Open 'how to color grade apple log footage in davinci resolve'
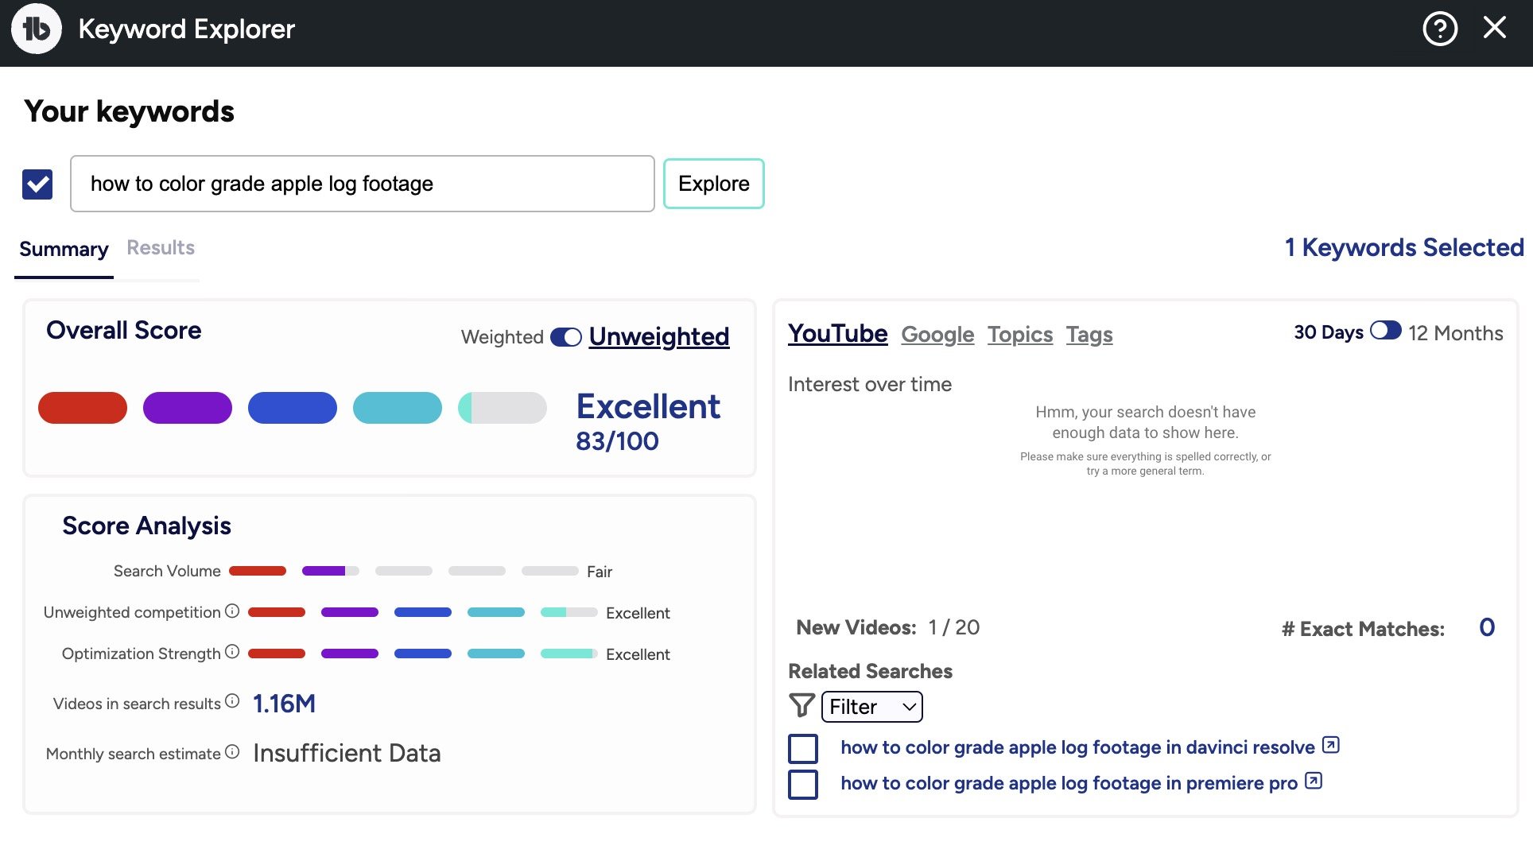The width and height of the screenshot is (1533, 865). 1077,747
